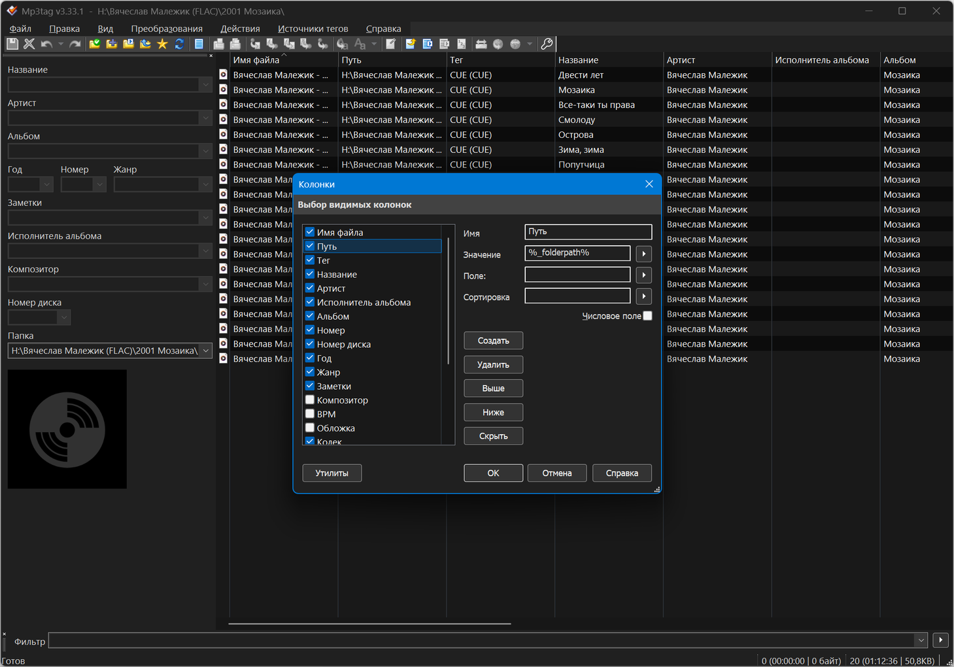Click the Change directory folder icon
This screenshot has height=667, width=954.
pos(95,44)
